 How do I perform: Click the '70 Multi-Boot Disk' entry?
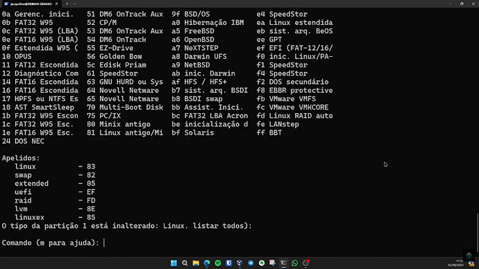click(x=125, y=107)
